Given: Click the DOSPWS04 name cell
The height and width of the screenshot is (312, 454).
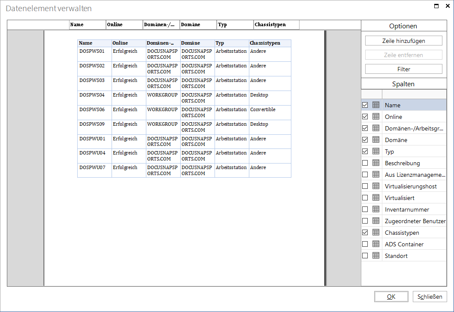Looking at the screenshot, I should click(94, 98).
